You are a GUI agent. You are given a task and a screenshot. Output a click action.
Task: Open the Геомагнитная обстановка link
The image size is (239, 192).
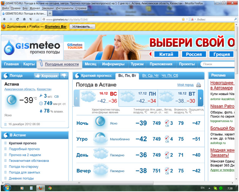coord(29,161)
